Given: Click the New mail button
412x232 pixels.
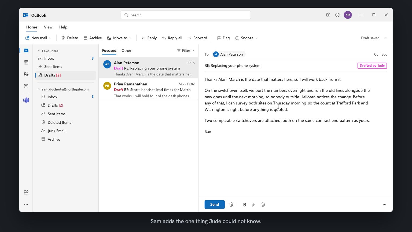Looking at the screenshot, I should pyautogui.click(x=36, y=38).
